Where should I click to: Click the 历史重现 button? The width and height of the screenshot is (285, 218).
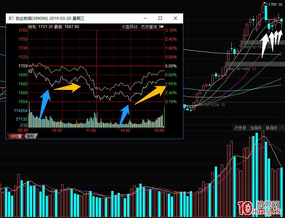[x=149, y=27]
